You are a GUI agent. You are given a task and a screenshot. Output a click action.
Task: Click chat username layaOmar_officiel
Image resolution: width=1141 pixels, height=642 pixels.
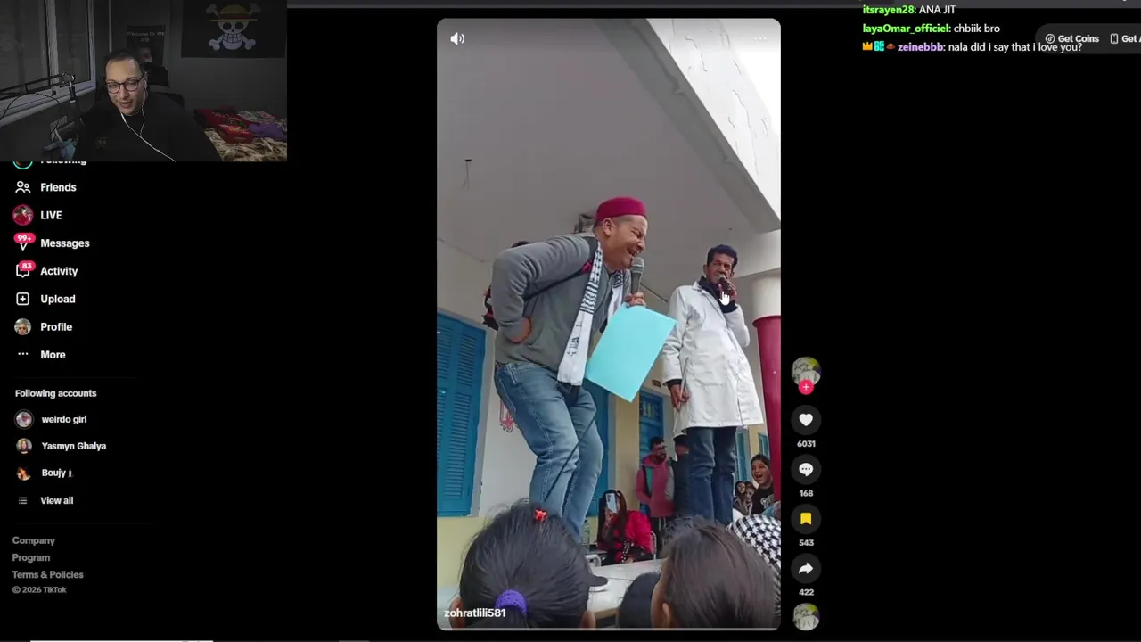[x=906, y=29]
